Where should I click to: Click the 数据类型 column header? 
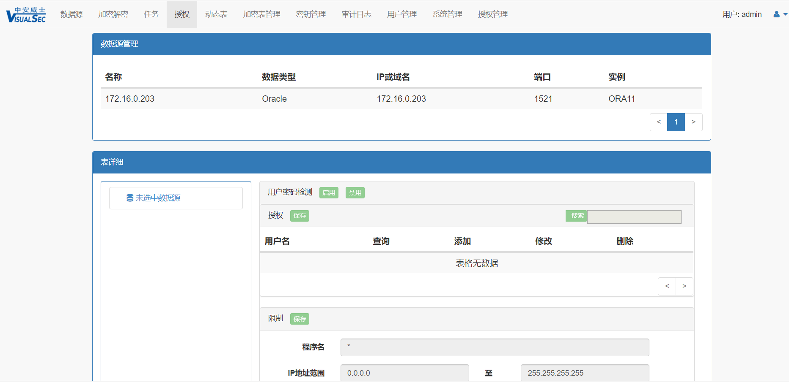point(279,77)
